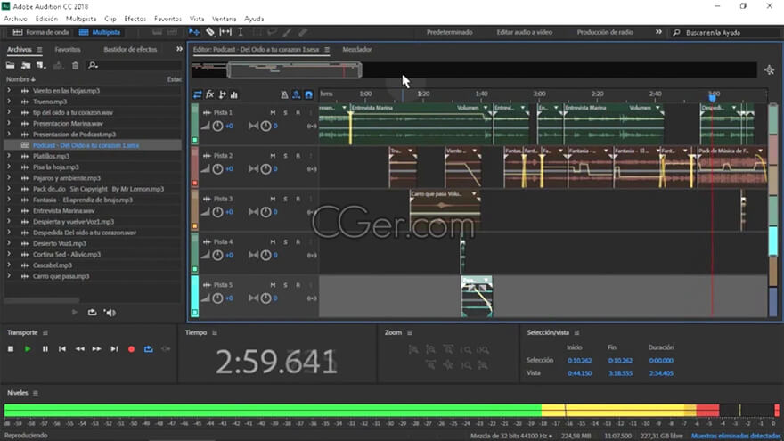
Task: Expand Platillos.mp3 entry
Action: click(9, 156)
